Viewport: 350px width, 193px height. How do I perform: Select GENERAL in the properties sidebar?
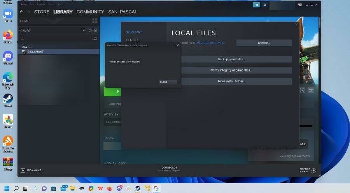click(x=133, y=40)
